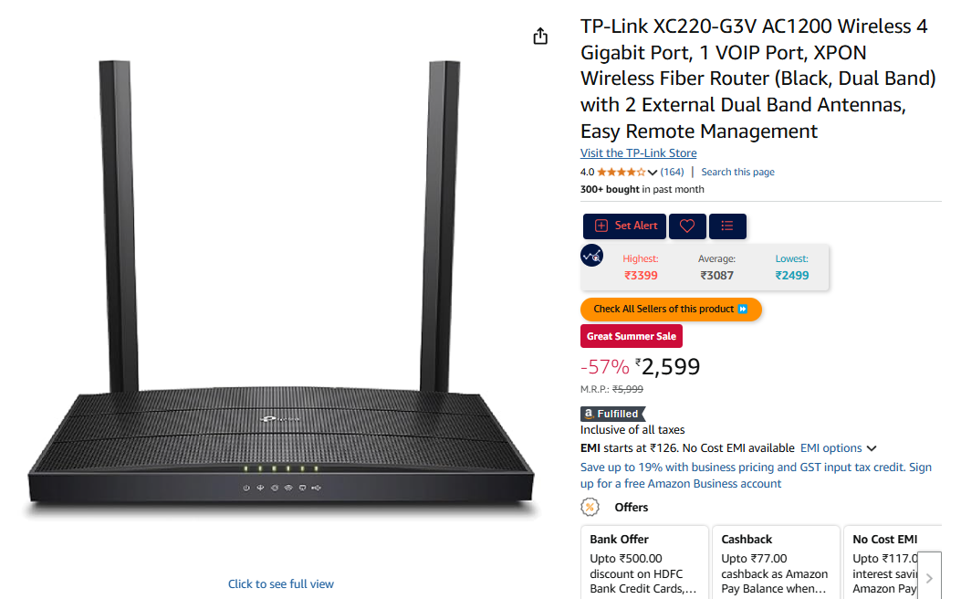
Task: Open Amazon Business account savings link
Action: [x=756, y=475]
